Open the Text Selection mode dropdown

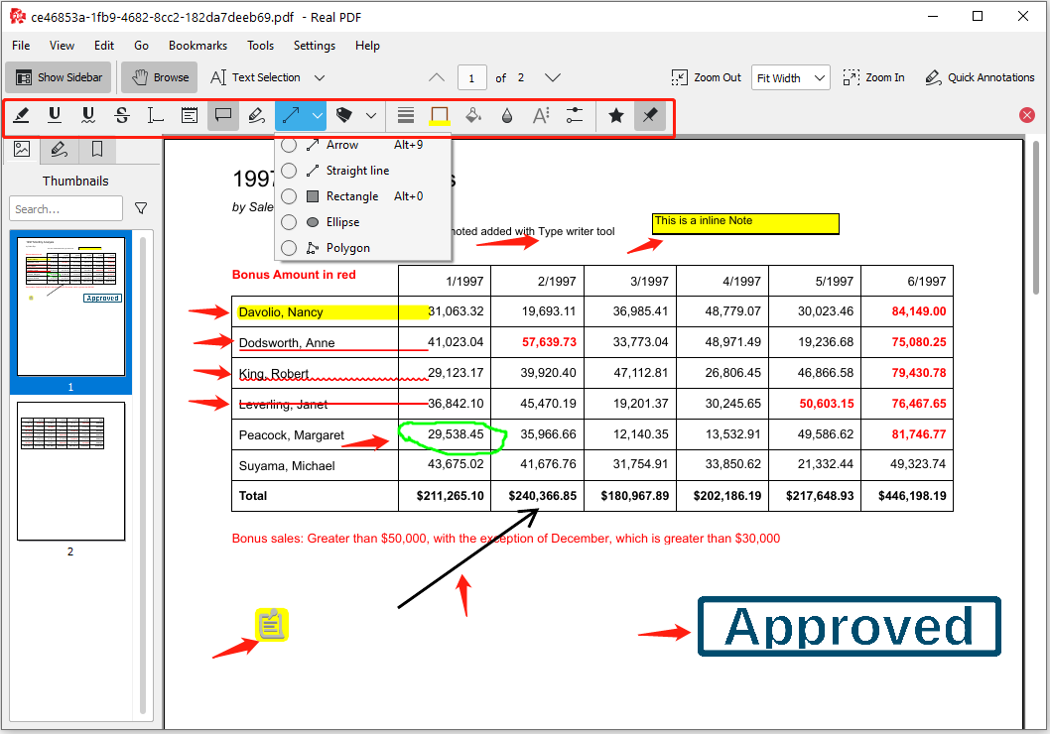pos(320,77)
